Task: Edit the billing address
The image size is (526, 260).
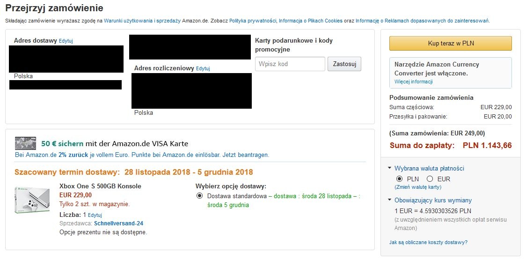Action: (x=203, y=68)
